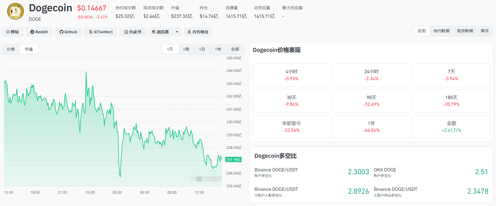The width and height of the screenshot is (496, 206).
Task: Switch to the 简况 tab
Action: (484, 31)
